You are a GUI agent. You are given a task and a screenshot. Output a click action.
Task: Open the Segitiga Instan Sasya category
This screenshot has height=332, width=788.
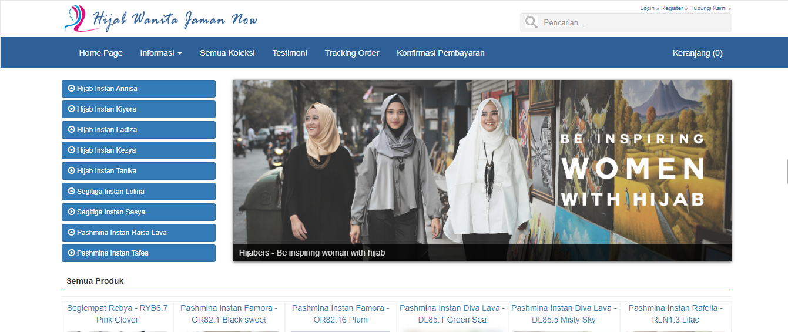click(x=139, y=212)
